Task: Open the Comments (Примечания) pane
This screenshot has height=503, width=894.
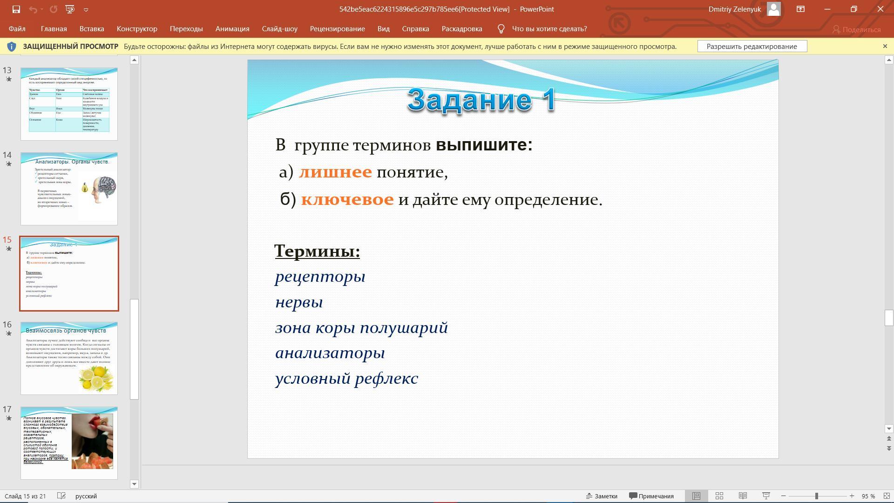Action: coord(651,496)
